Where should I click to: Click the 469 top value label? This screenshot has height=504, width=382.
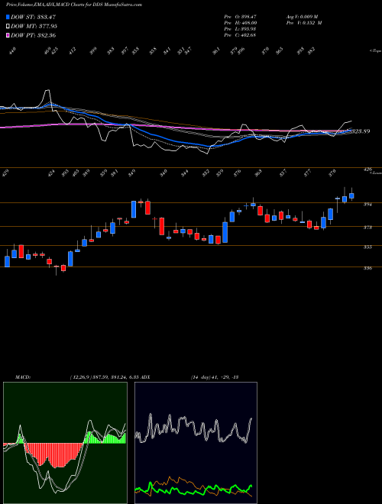click(47, 50)
